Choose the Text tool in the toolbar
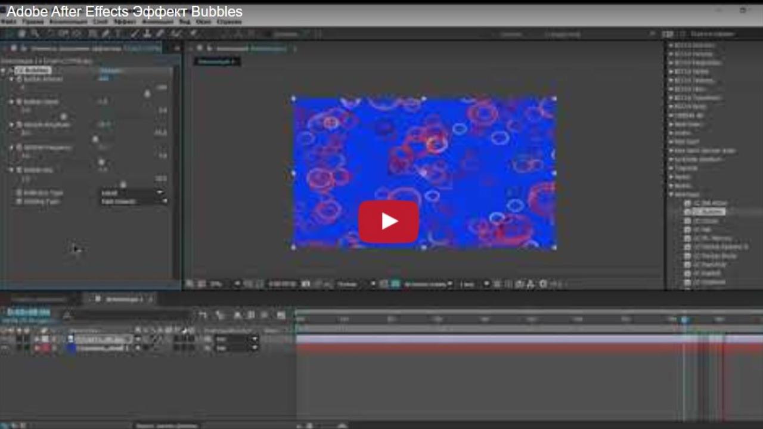Viewport: 763px width, 429px height. point(118,33)
